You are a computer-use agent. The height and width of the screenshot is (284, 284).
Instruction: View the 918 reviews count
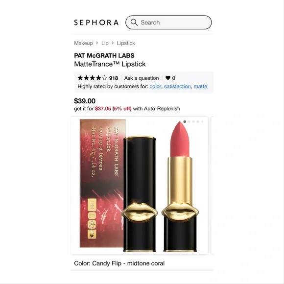(114, 78)
